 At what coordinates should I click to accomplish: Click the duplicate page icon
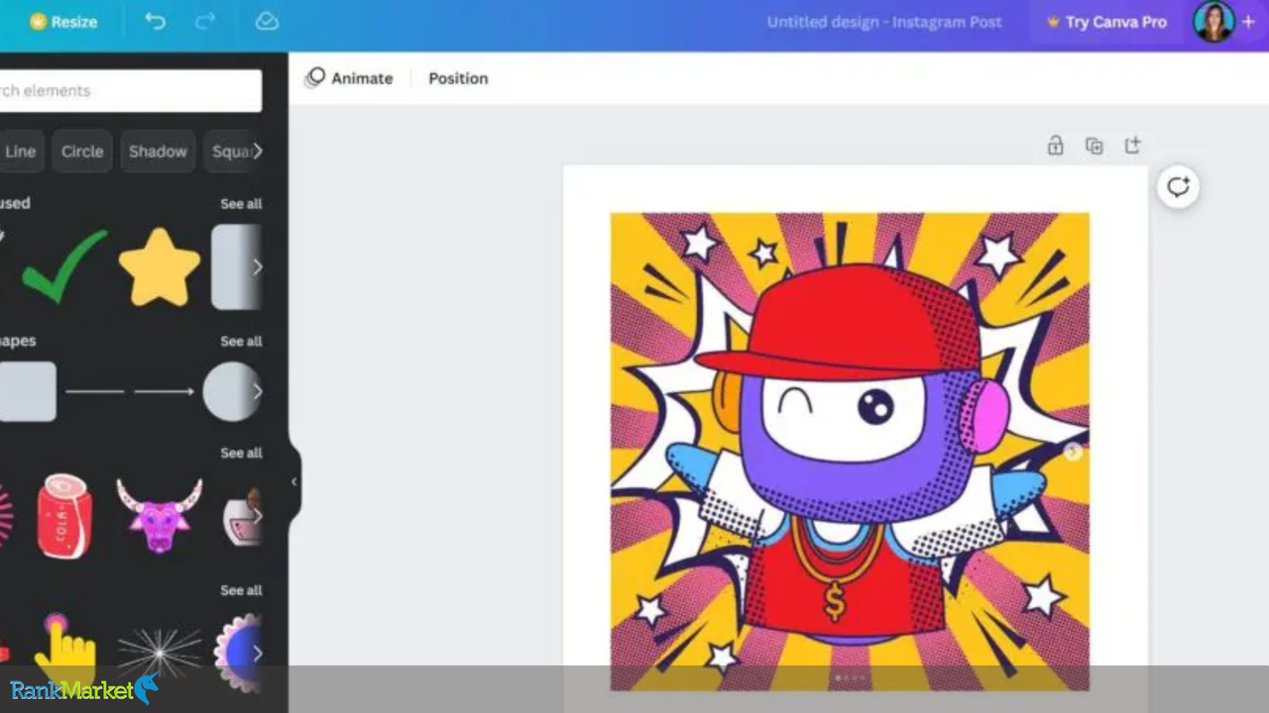click(x=1095, y=147)
